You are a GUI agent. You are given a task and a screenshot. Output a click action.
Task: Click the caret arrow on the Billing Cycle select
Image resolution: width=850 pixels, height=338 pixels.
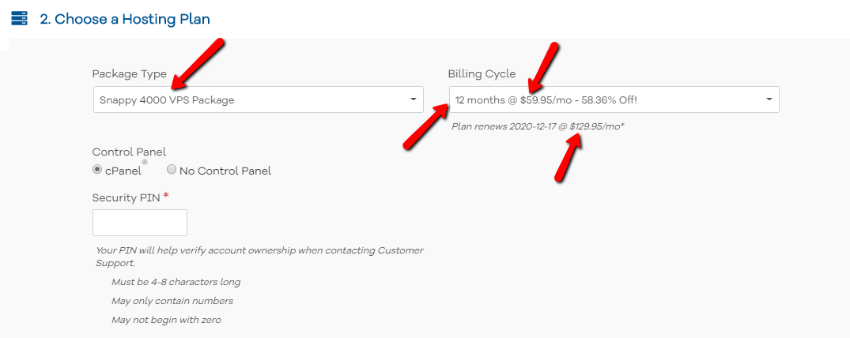coord(769,100)
